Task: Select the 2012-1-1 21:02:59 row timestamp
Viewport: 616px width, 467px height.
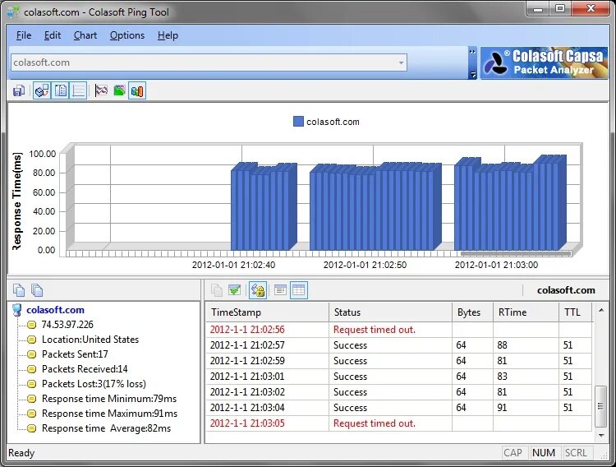Action: point(247,361)
